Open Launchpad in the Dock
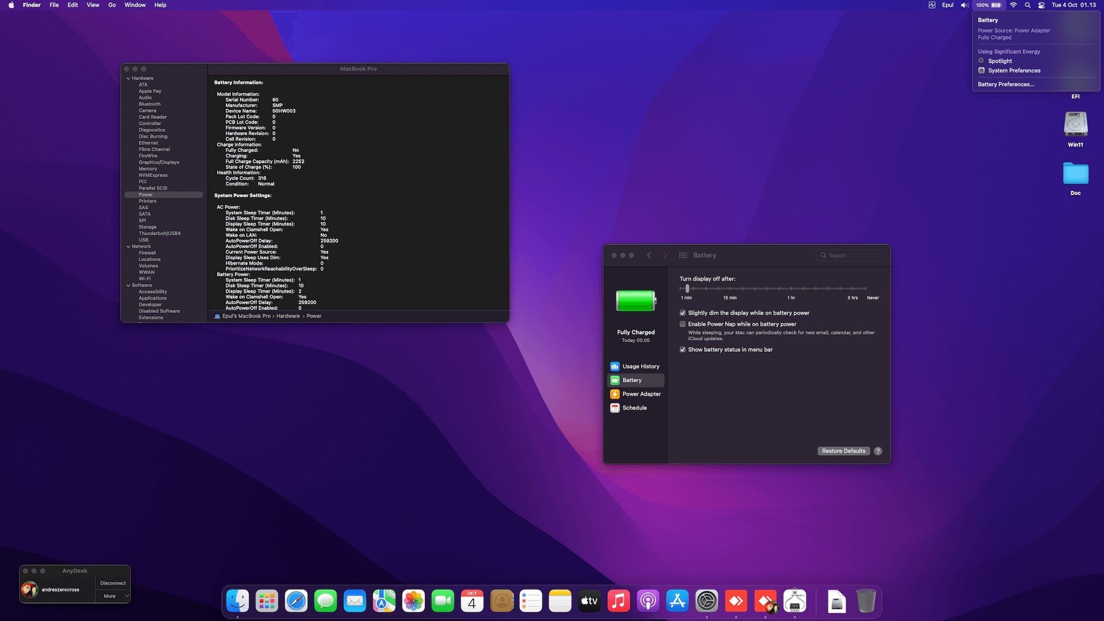1104x621 pixels. click(267, 601)
